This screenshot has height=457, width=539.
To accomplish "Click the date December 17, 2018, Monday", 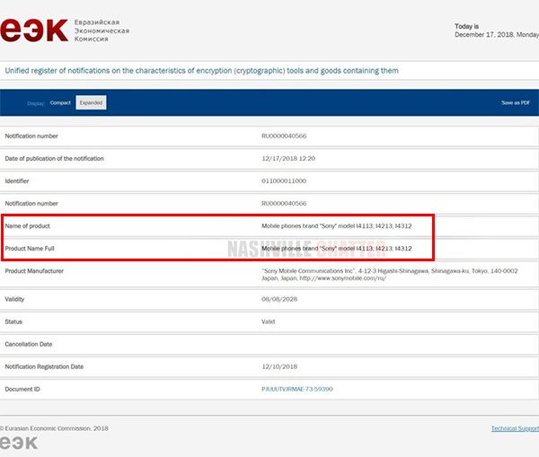I will click(497, 35).
